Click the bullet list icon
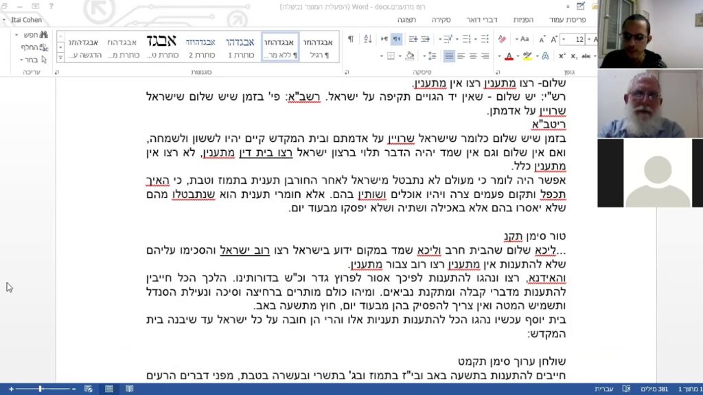This screenshot has width=703, height=395. click(485, 39)
